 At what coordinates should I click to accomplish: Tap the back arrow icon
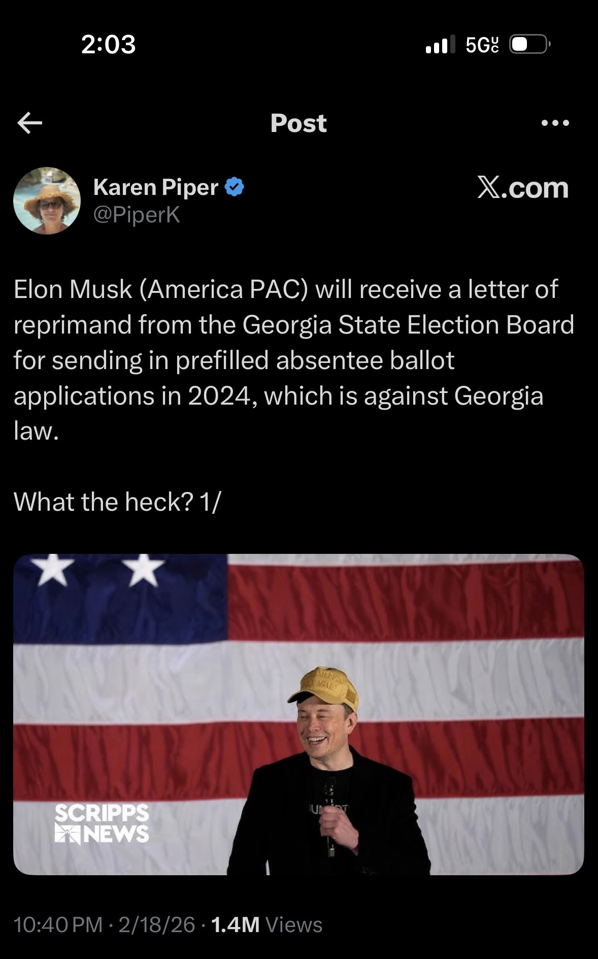pos(30,123)
